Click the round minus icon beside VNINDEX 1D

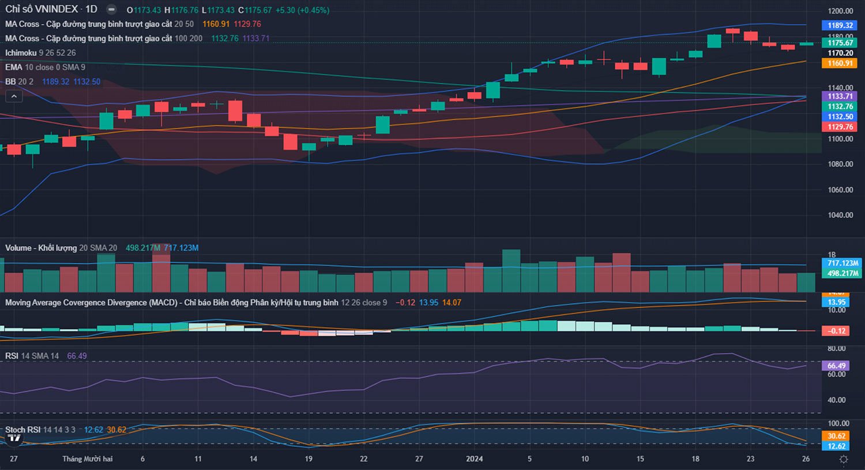coord(112,10)
